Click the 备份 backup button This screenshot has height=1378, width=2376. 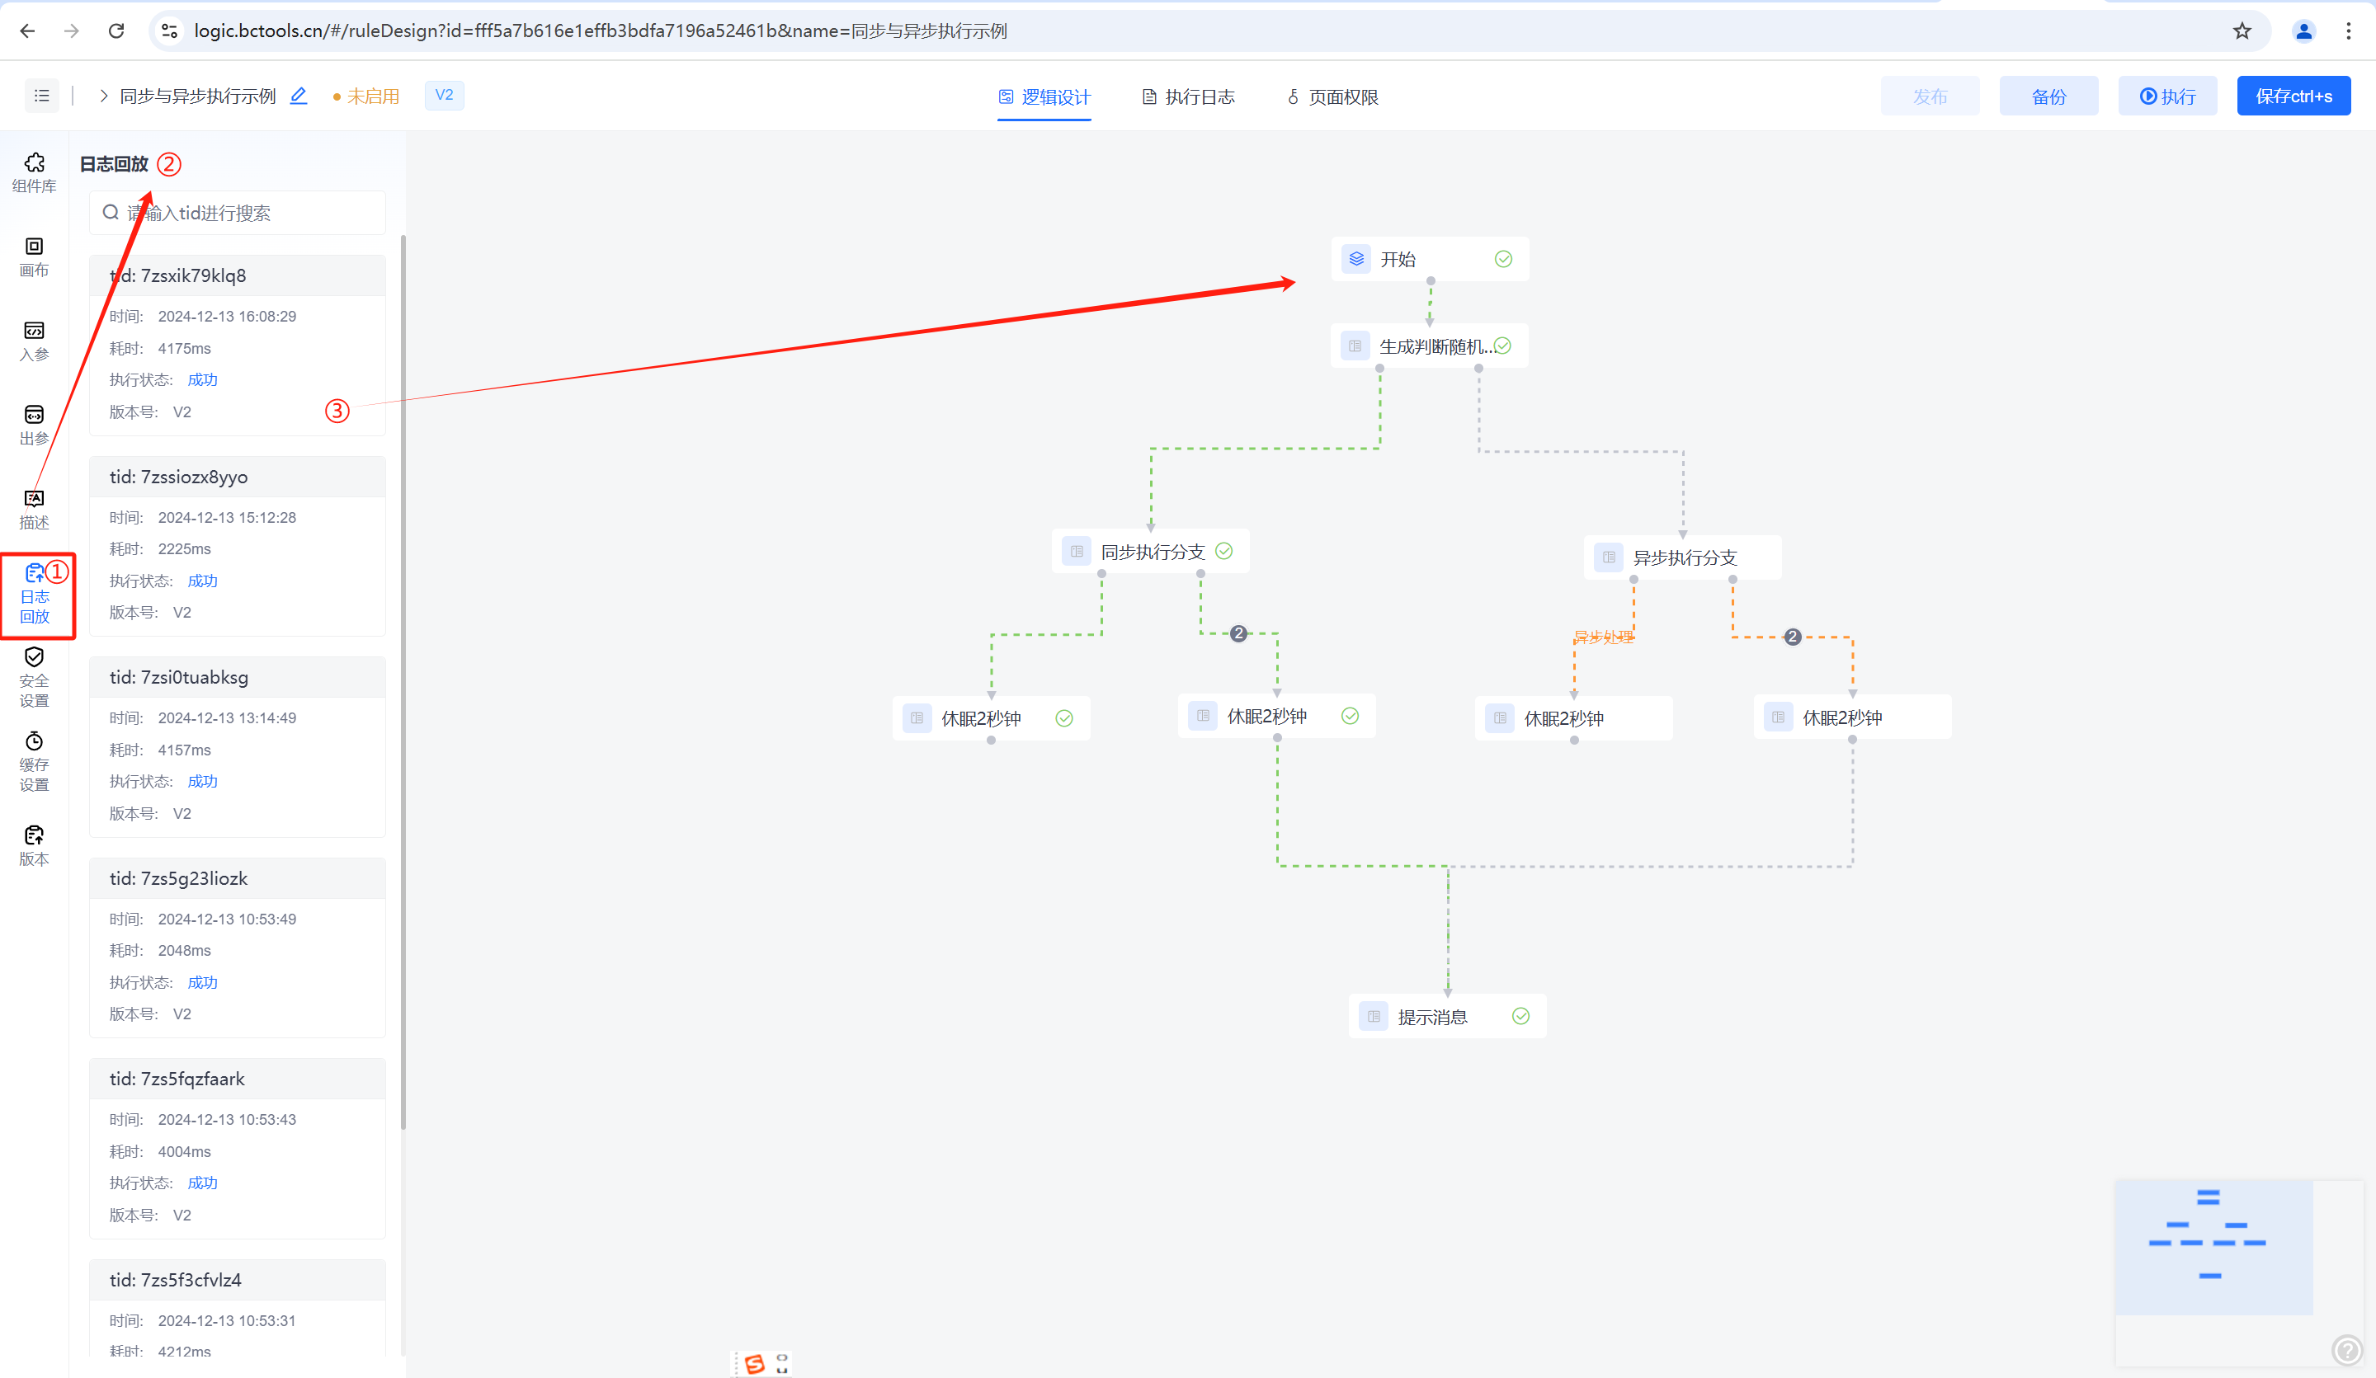[2048, 96]
